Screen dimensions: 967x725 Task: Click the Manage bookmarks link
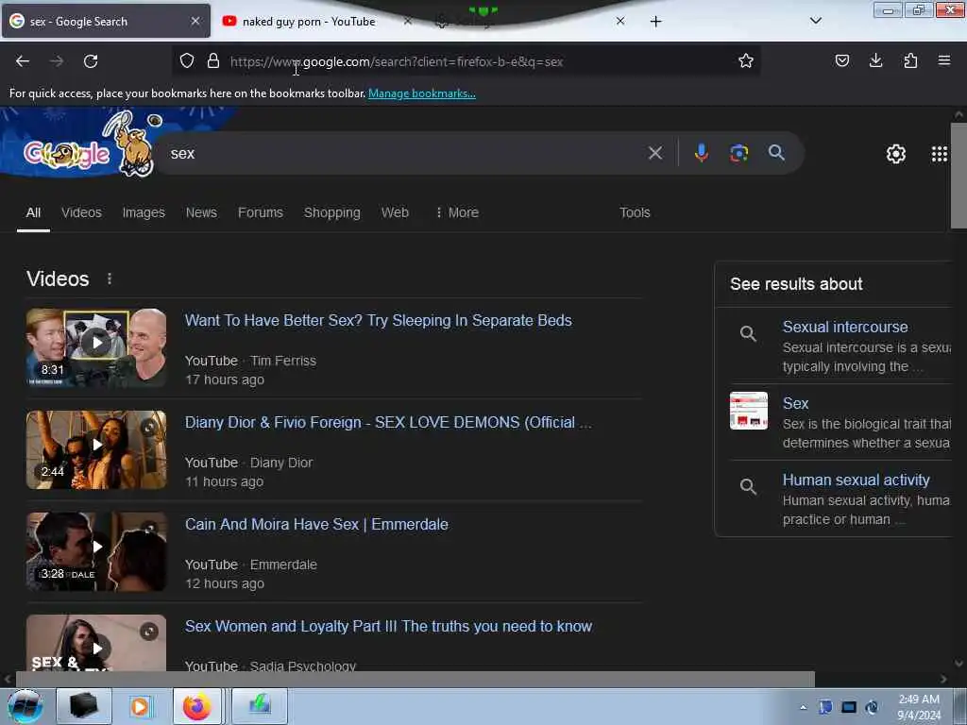coord(422,93)
